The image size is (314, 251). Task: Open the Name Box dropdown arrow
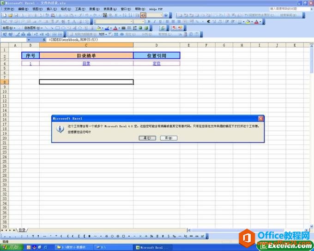point(29,40)
